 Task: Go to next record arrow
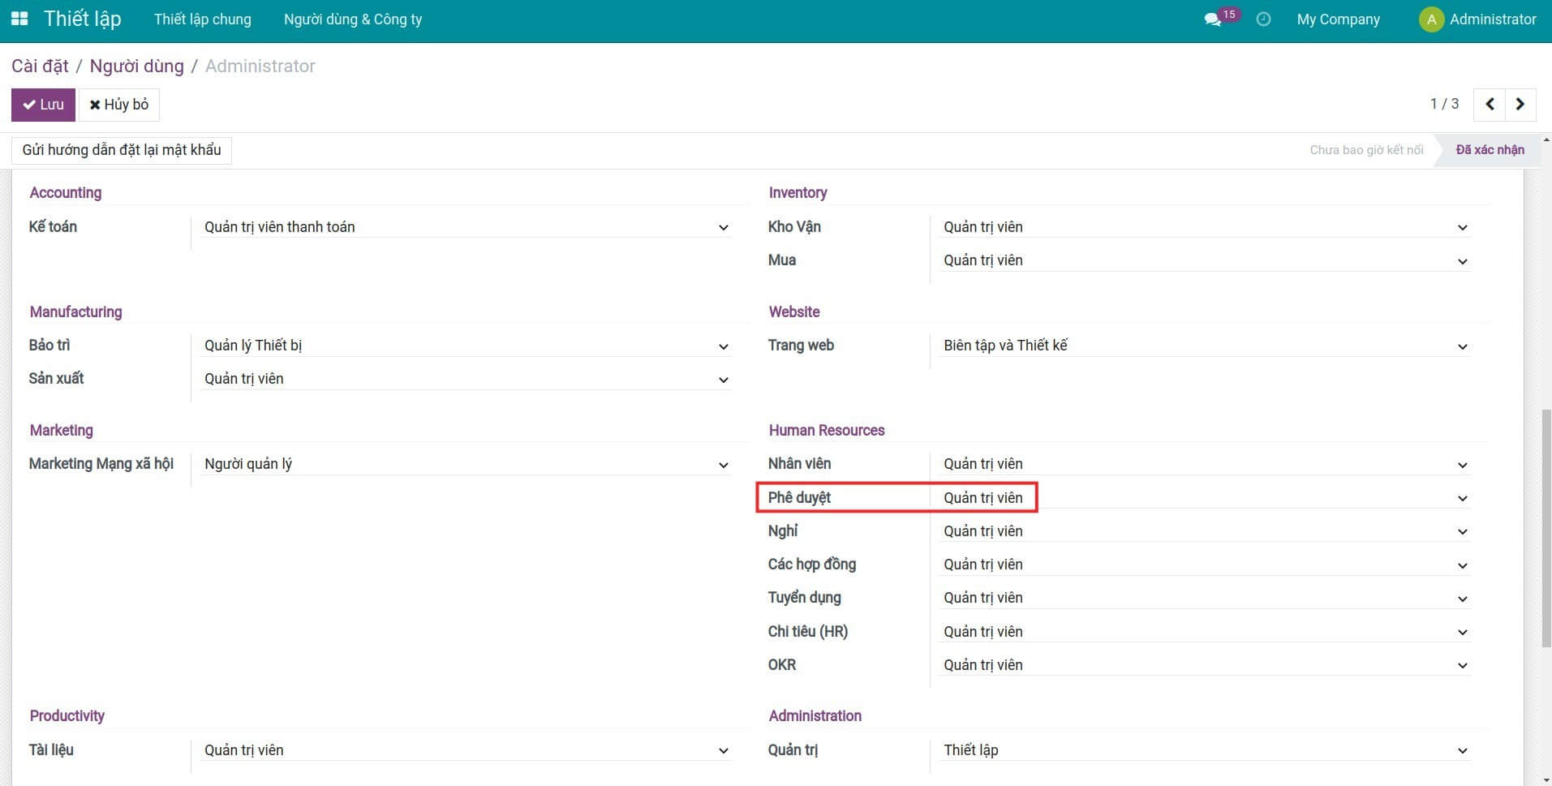(x=1520, y=105)
